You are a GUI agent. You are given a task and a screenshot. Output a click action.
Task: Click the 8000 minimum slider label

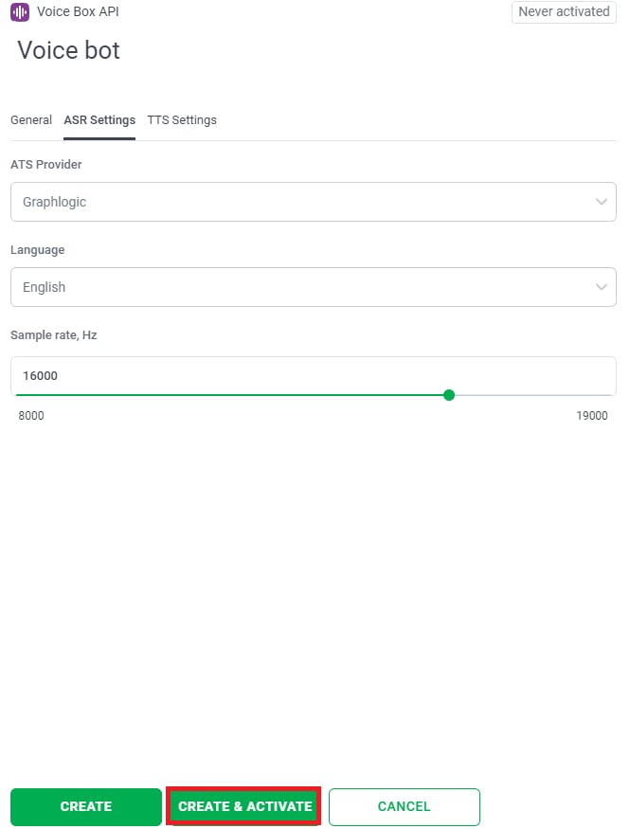coord(31,416)
